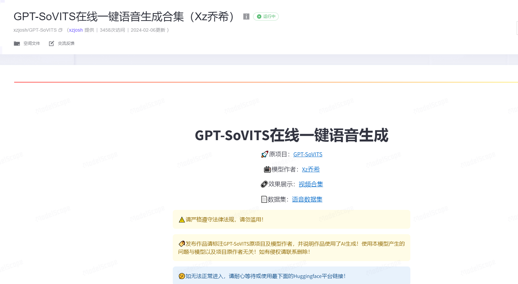Click the tape emoji beside 效果展示
The height and width of the screenshot is (284, 518).
pyautogui.click(x=264, y=184)
